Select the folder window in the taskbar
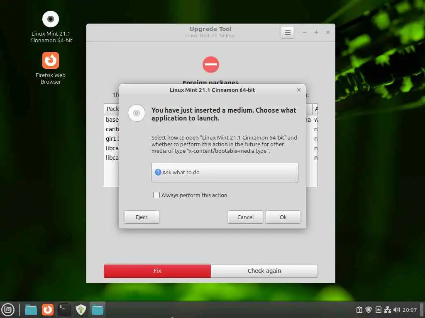The width and height of the screenshot is (425, 318). 97,310
